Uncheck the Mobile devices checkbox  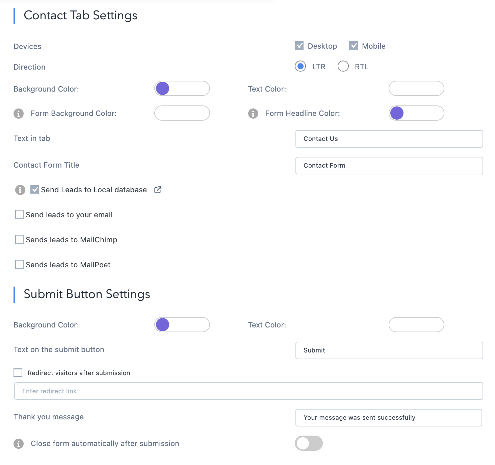click(x=354, y=46)
